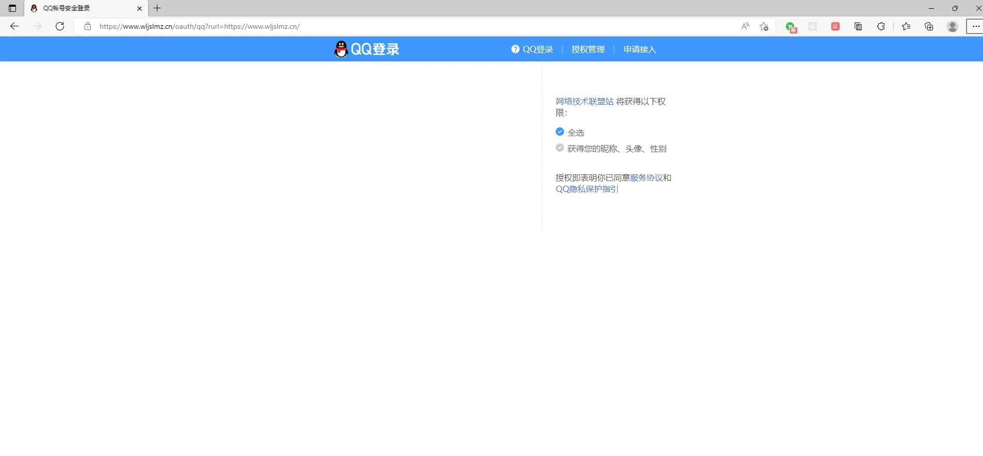Open the user profile avatar
This screenshot has height=456, width=983.
tap(953, 26)
